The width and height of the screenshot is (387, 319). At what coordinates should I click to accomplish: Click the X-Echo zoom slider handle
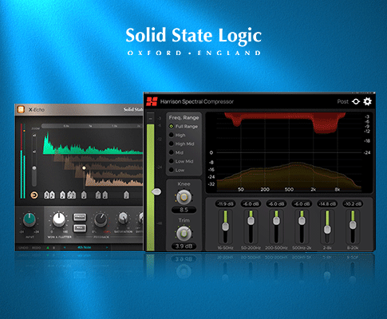tap(34, 168)
